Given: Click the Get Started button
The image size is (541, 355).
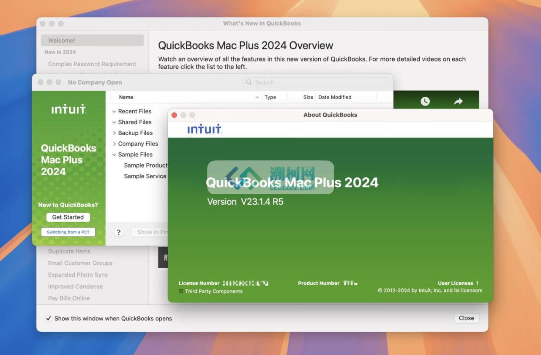Looking at the screenshot, I should [68, 217].
